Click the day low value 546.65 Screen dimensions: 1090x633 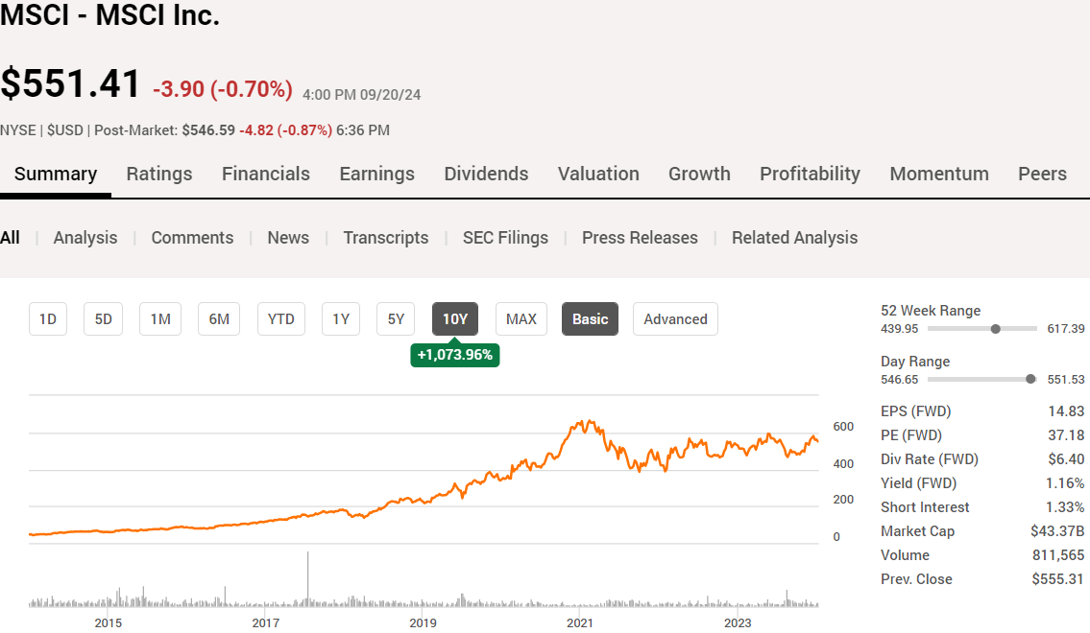900,380
